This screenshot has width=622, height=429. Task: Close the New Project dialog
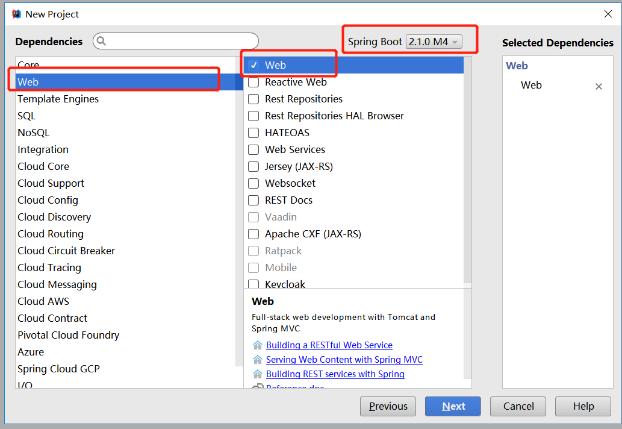coord(608,14)
